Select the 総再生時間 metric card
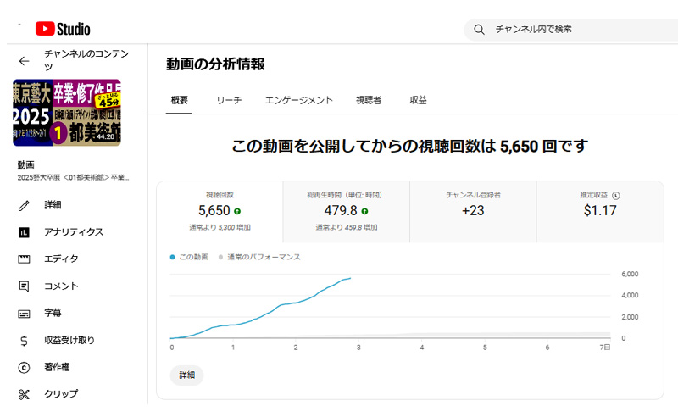 click(347, 212)
